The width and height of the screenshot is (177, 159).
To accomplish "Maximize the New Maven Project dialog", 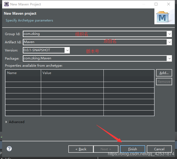I will click(156, 4).
